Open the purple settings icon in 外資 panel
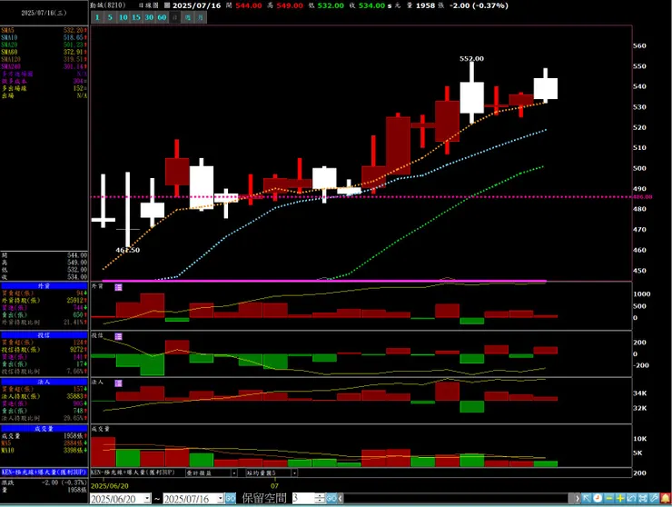This screenshot has height=507, width=672. [x=118, y=287]
